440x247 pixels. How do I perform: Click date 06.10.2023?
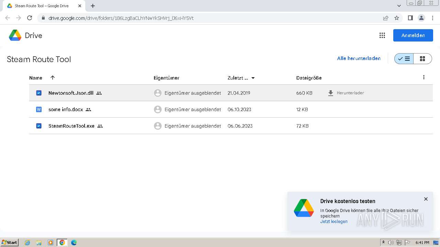[x=239, y=109]
